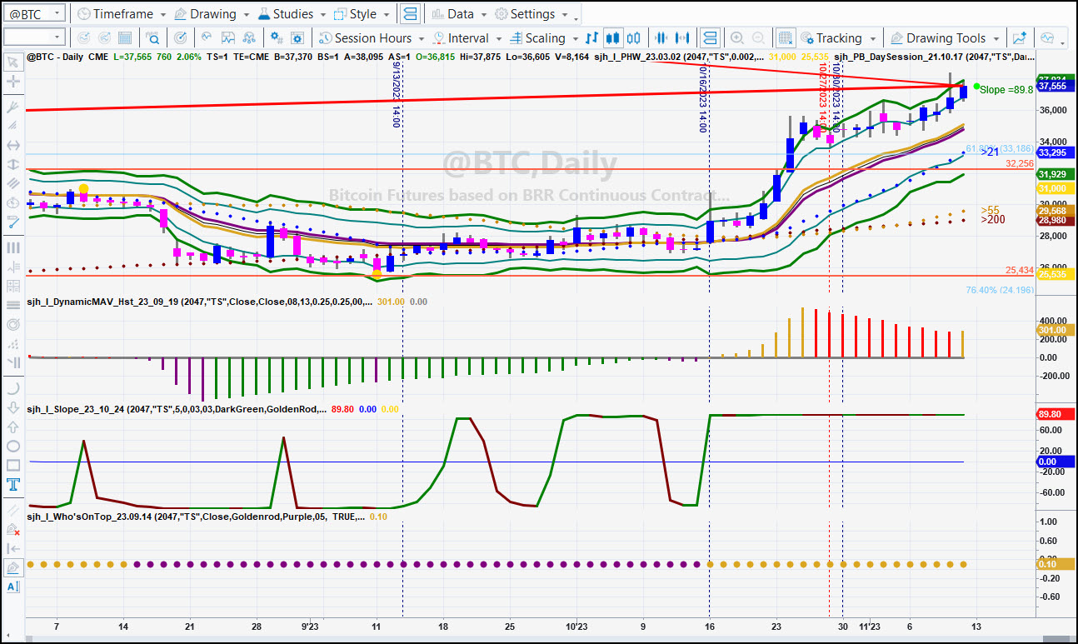
Task: Open the Tracking menu
Action: point(838,38)
